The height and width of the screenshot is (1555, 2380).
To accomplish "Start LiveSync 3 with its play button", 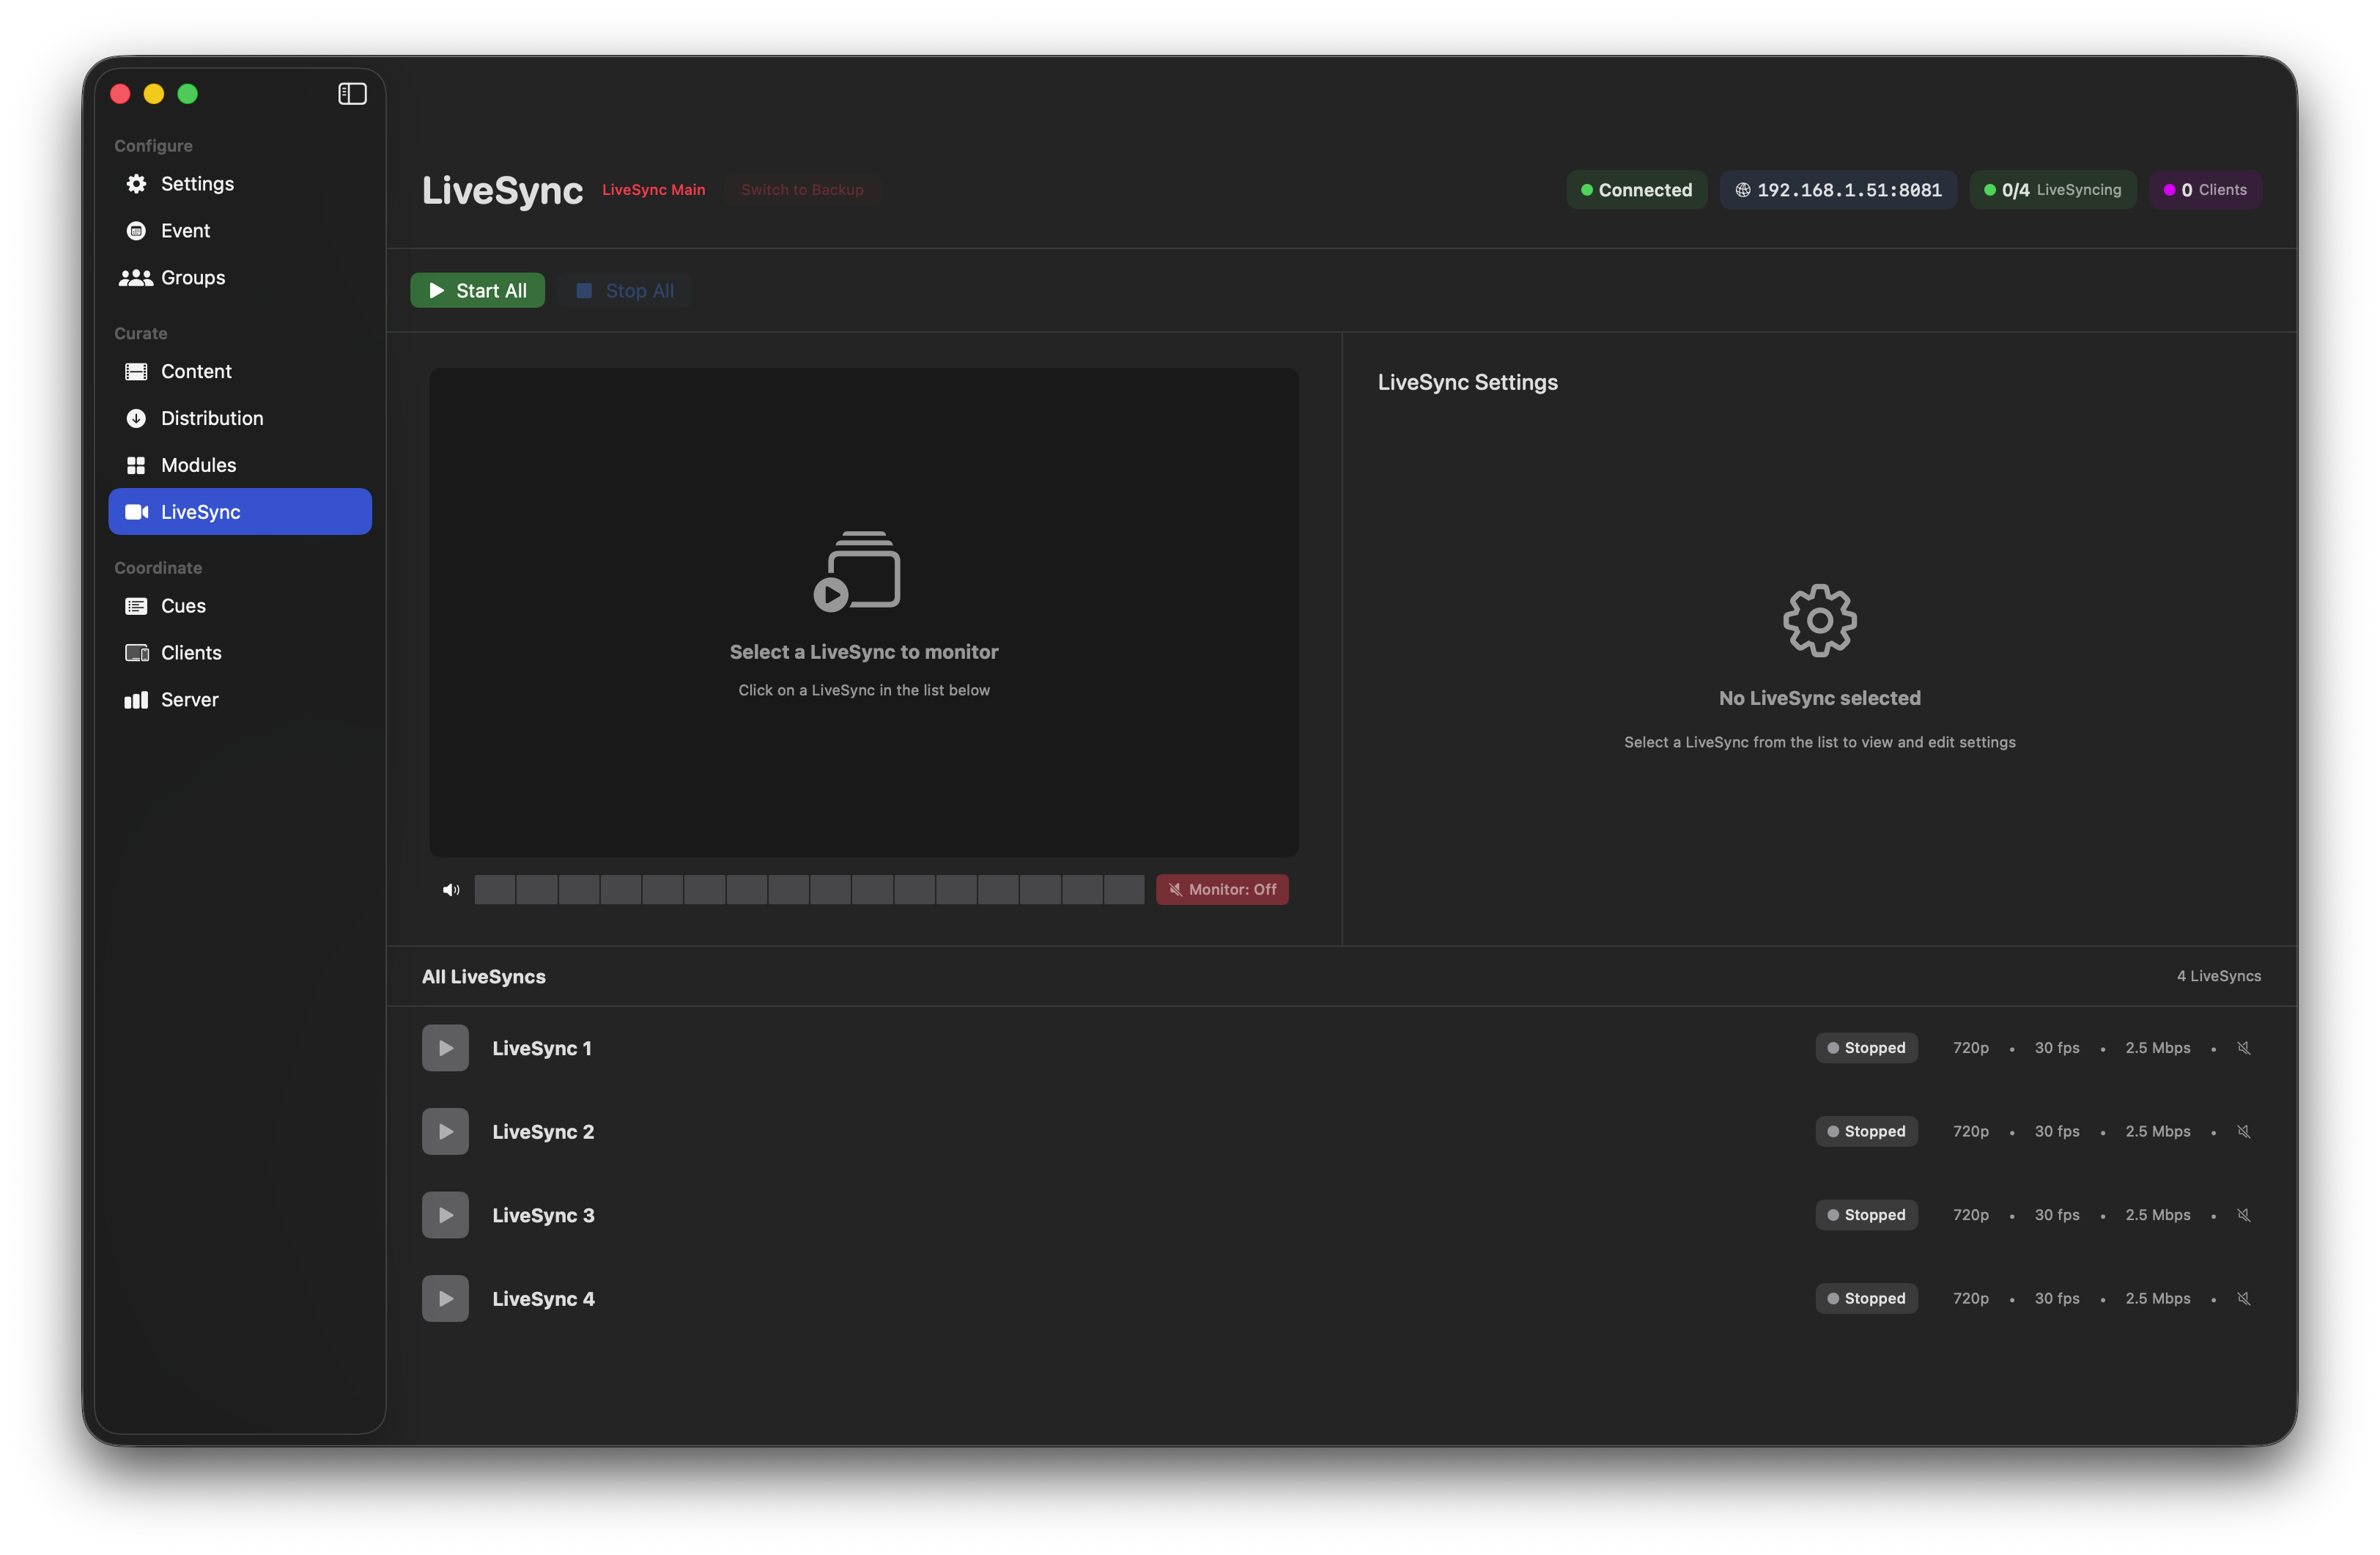I will pos(445,1215).
